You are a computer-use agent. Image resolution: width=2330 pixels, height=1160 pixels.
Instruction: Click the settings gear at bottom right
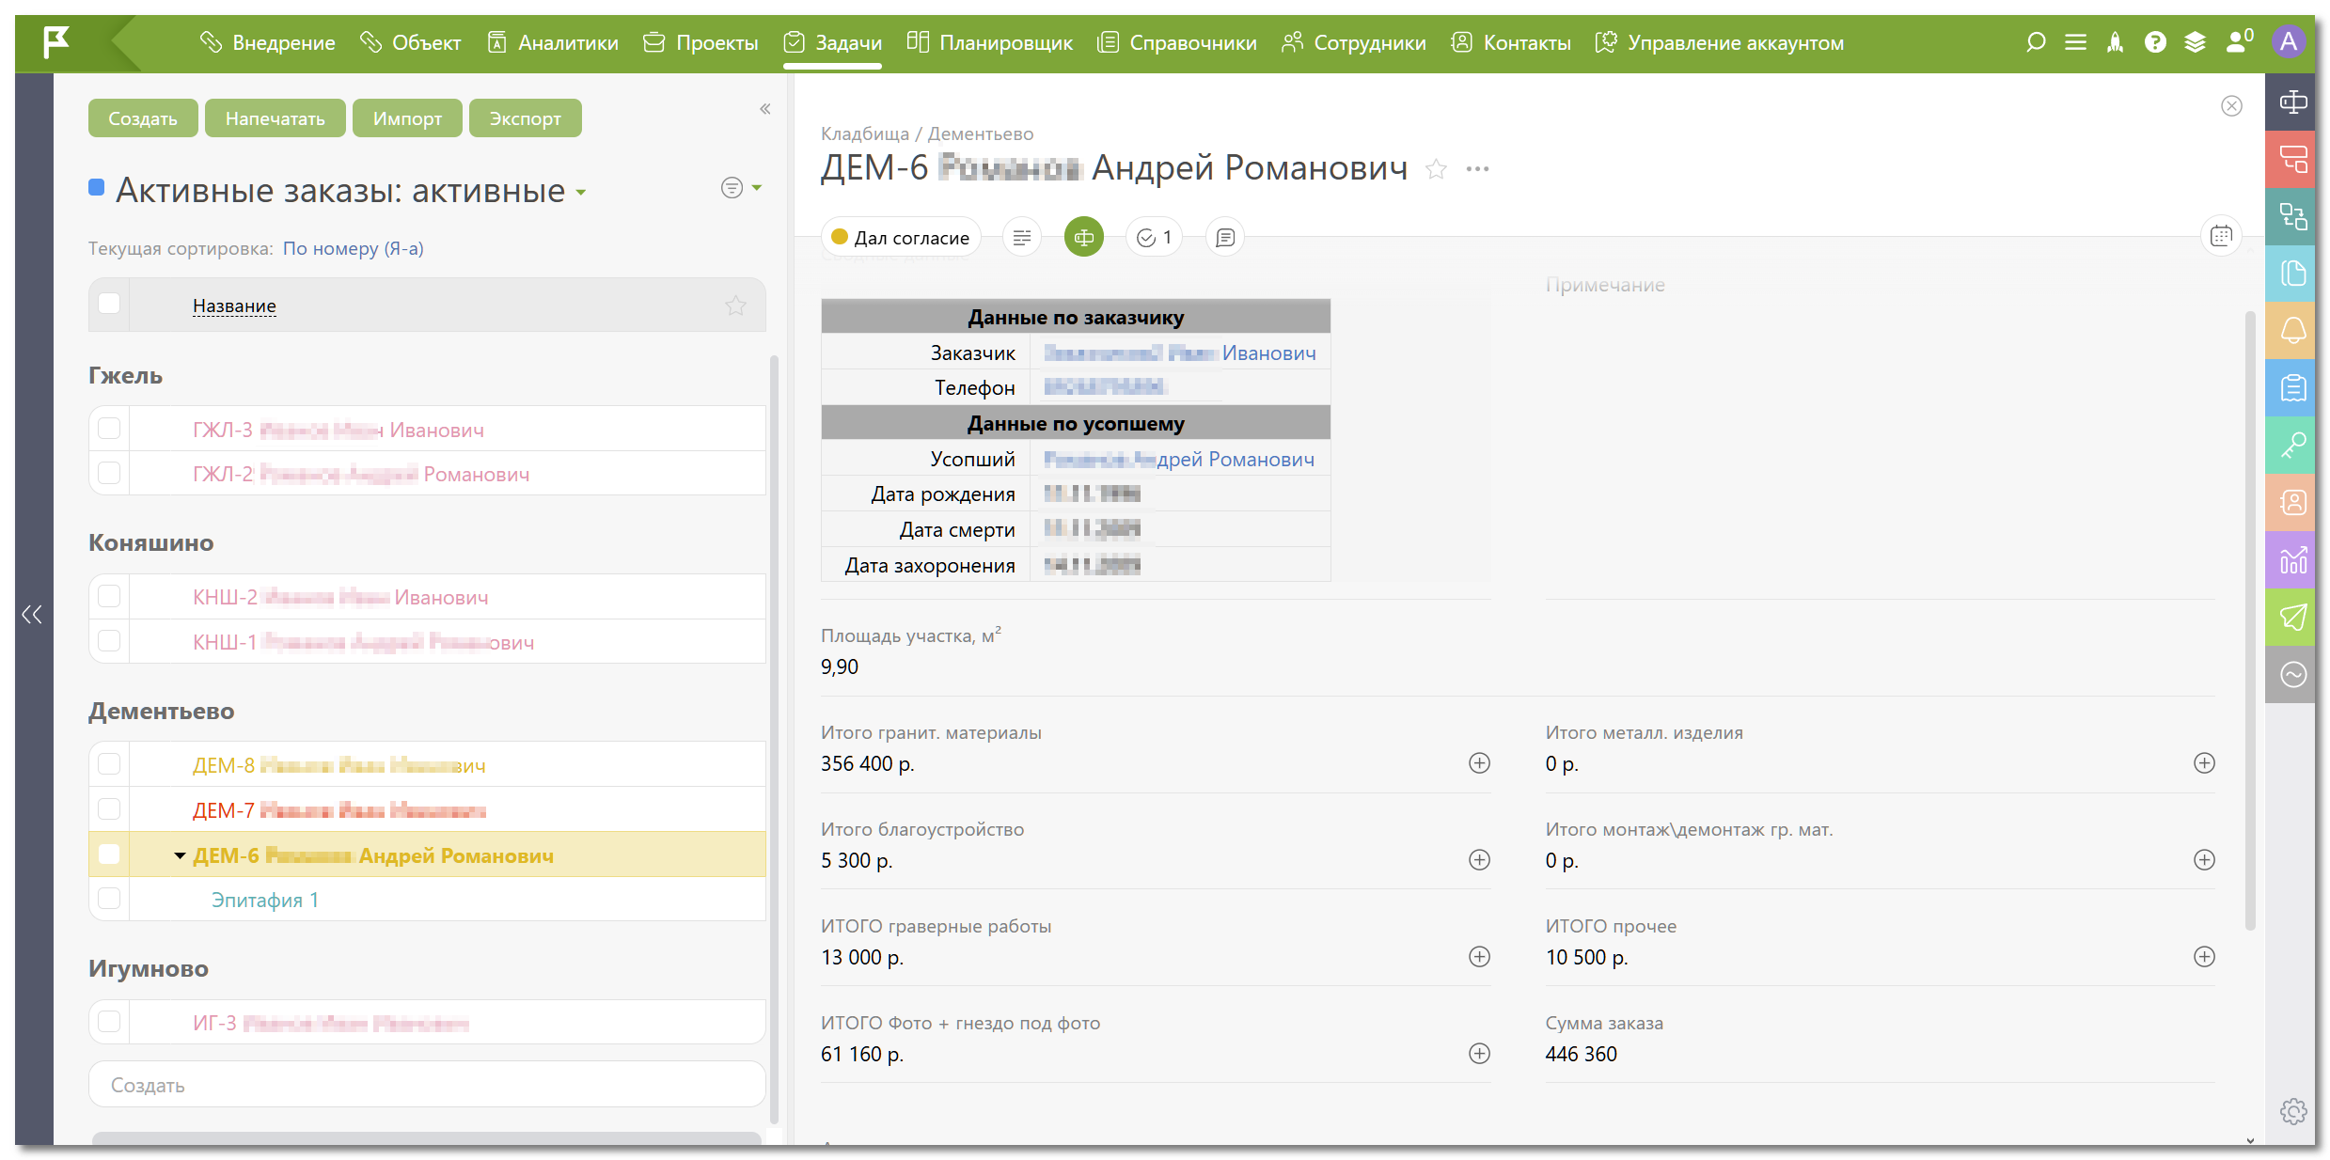(2293, 1111)
